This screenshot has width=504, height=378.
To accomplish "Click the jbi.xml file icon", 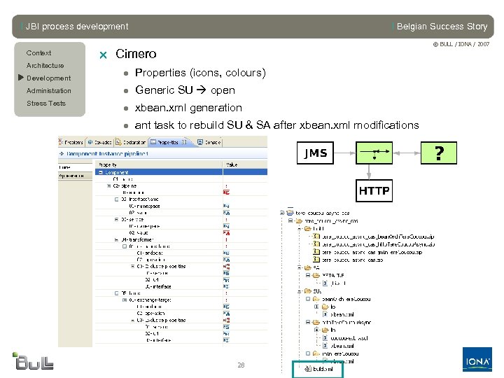I will click(x=325, y=283).
